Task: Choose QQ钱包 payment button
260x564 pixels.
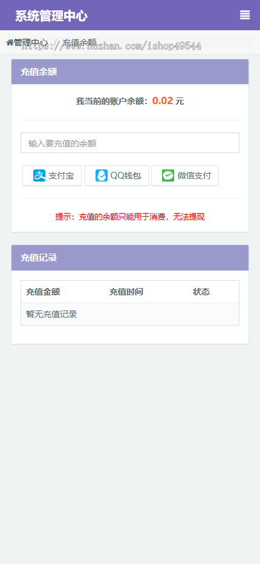Action: [117, 175]
